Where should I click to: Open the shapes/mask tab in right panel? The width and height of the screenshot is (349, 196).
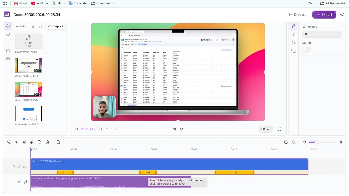coord(293,51)
